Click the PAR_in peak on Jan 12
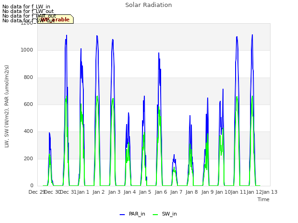The image size is (298, 223). click(252, 35)
